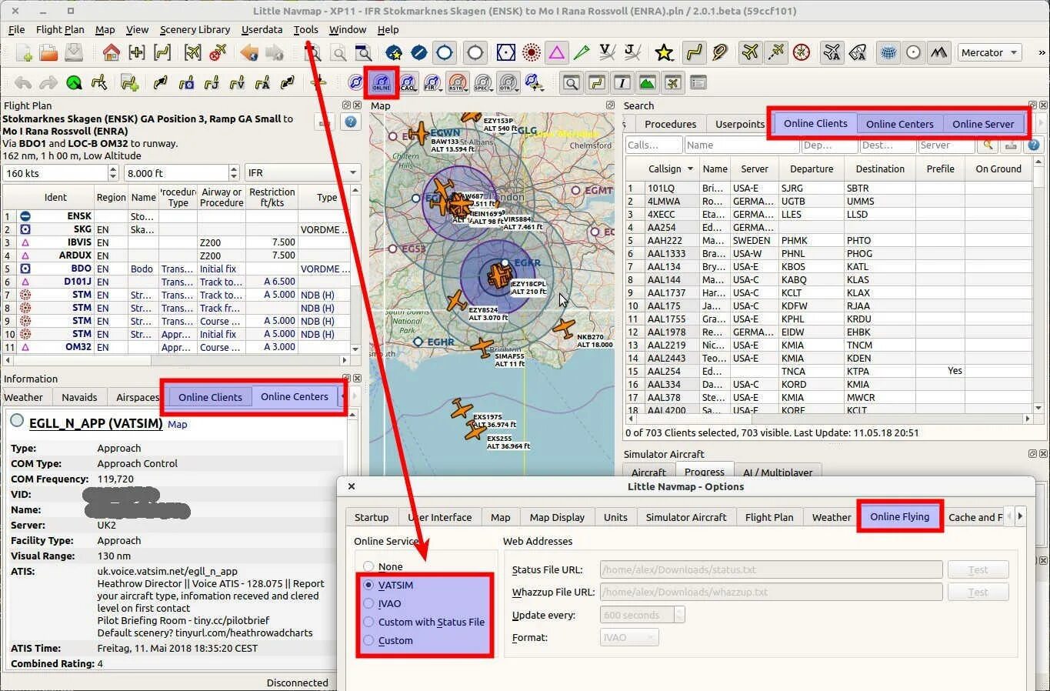Open the IFR flight type dropdown
The width and height of the screenshot is (1050, 691).
302,173
